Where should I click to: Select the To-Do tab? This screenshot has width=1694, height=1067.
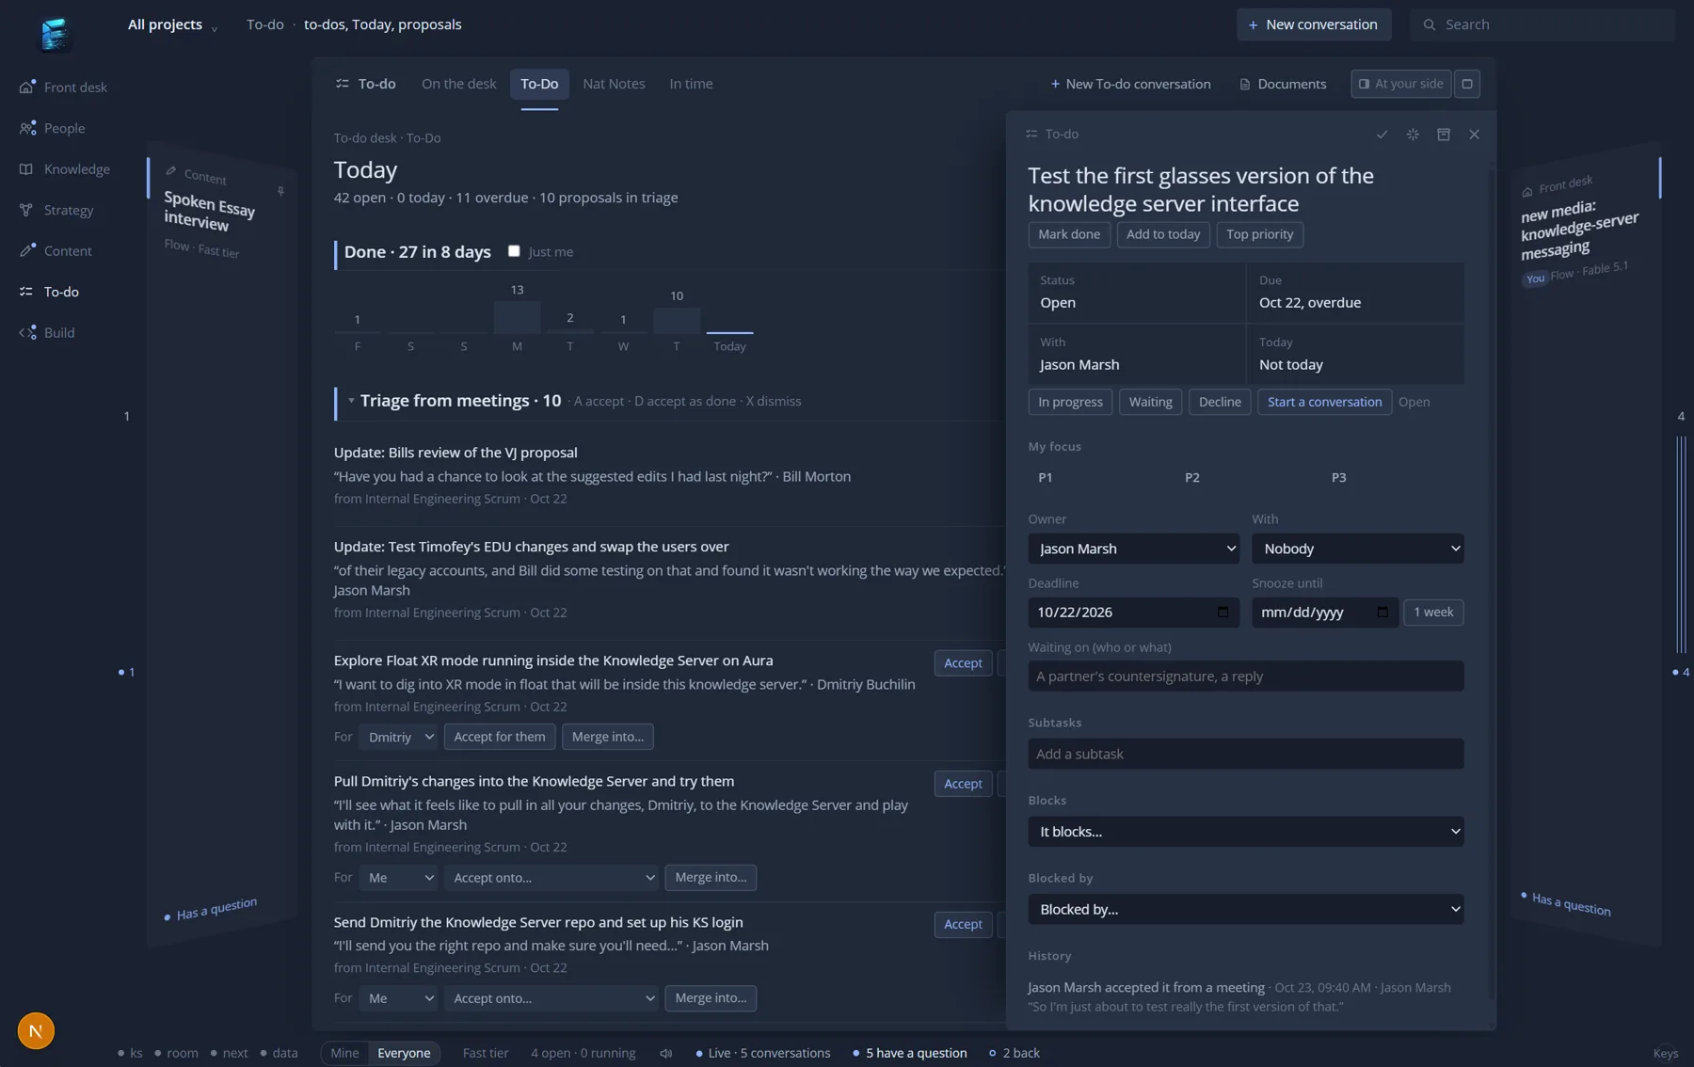[x=539, y=84]
